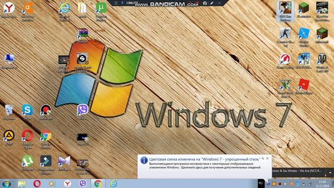Open the Internet Explorer desktop shortcut

(x=64, y=11)
